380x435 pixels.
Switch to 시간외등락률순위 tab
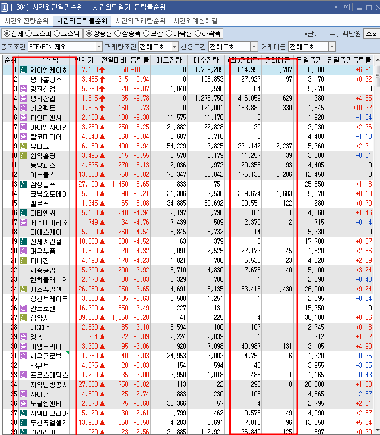(82, 21)
